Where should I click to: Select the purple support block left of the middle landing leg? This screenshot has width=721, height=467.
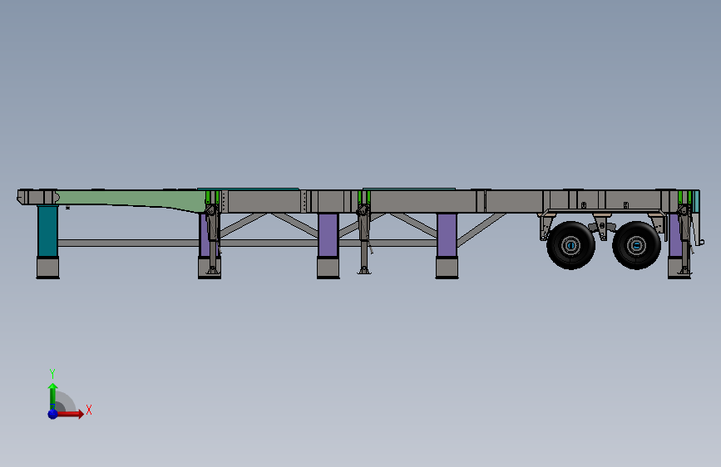point(328,235)
